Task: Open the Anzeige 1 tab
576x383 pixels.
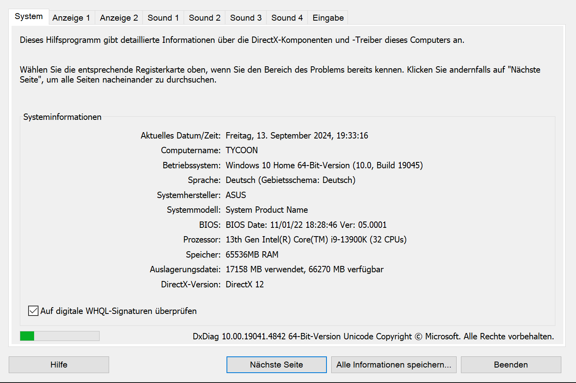Action: pos(71,18)
